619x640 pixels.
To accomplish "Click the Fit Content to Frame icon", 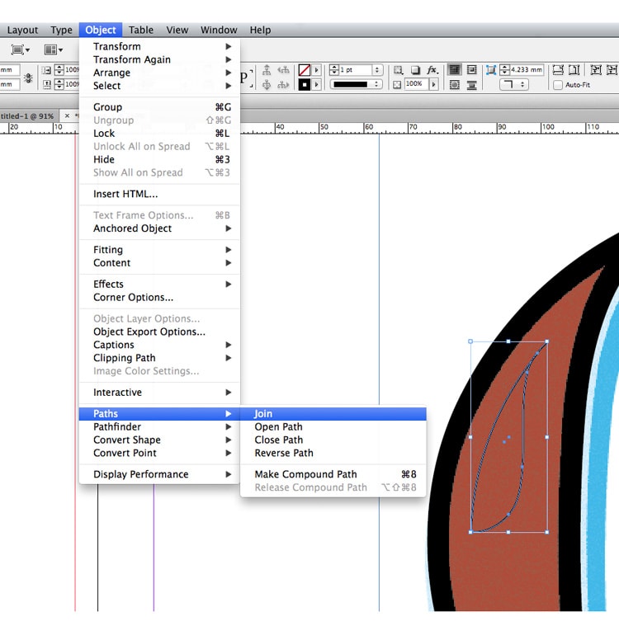I will point(596,70).
